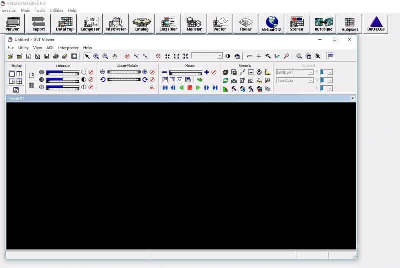Screen dimensions: 400x268
Task: Toggle single-pane display layout
Action: [x=12, y=74]
